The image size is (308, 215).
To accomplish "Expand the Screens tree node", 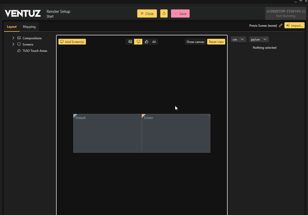I will coord(13,44).
